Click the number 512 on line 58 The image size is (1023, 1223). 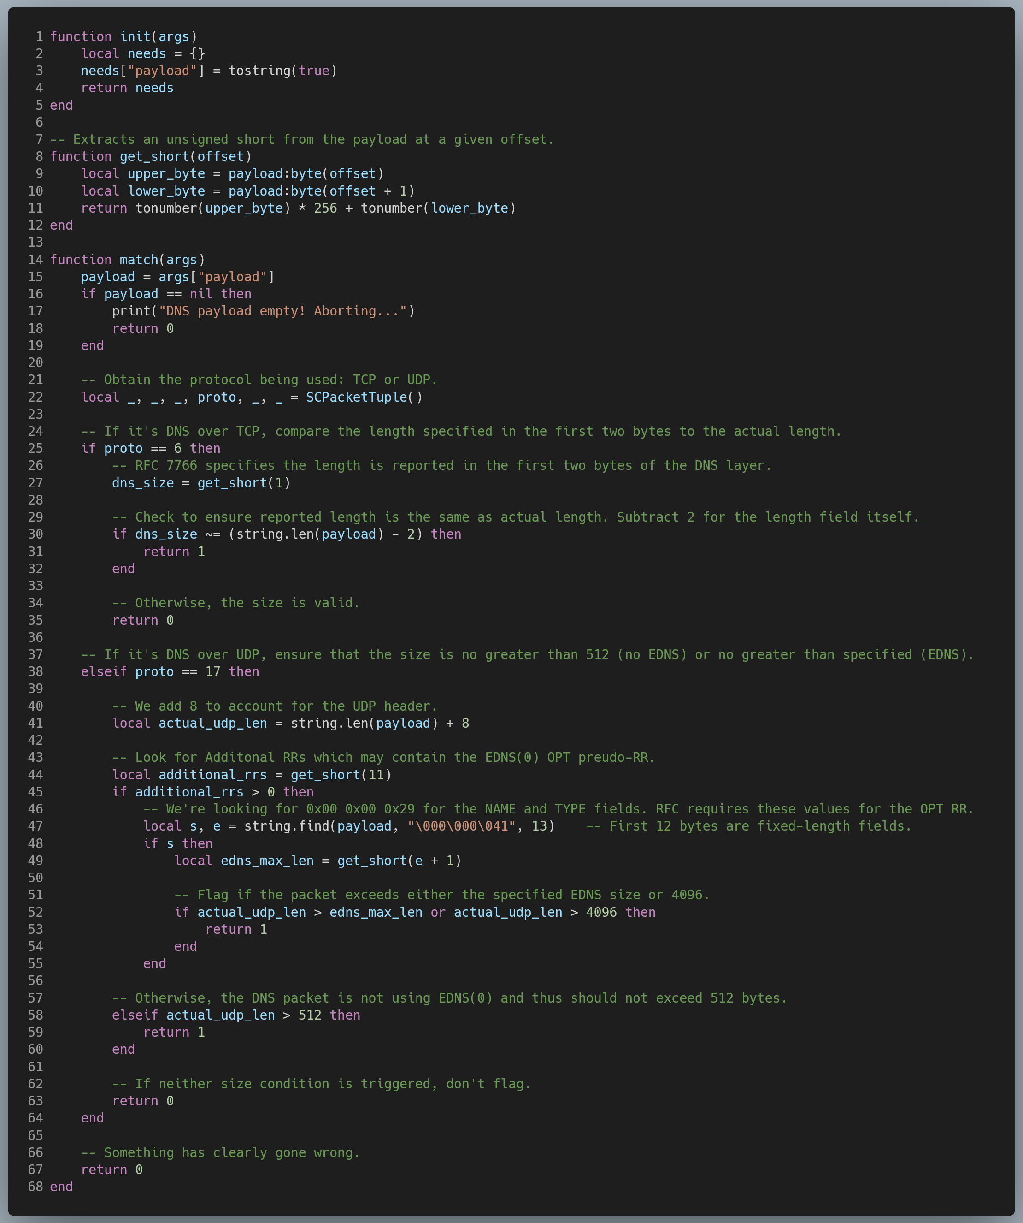tap(310, 1015)
